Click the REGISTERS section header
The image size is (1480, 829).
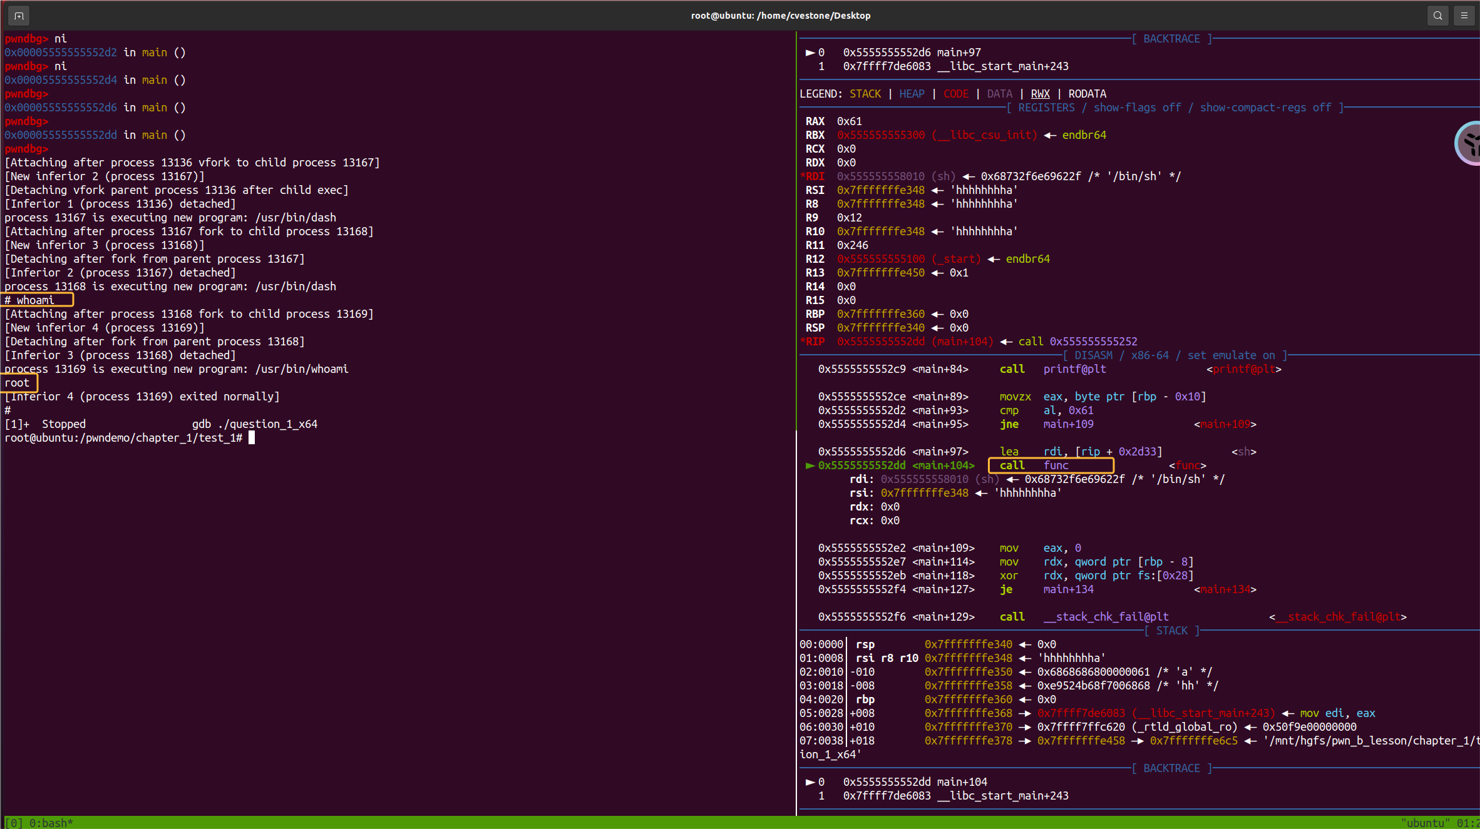[x=1174, y=108]
